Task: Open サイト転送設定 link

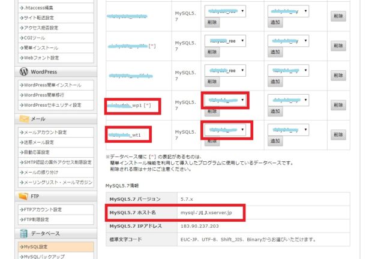Action: coord(56,18)
